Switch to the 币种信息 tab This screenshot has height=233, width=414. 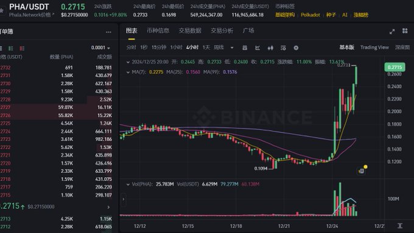(158, 31)
